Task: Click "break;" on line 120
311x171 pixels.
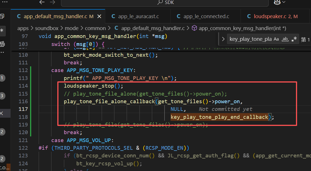Action: [73, 132]
